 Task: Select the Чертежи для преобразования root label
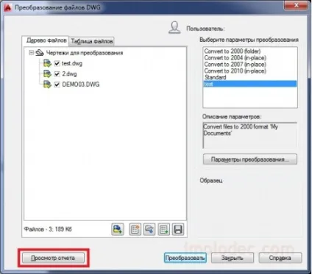[x=85, y=53]
